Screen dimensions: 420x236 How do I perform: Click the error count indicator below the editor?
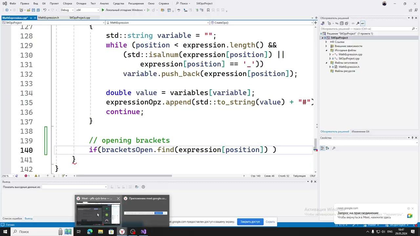click(x=27, y=176)
